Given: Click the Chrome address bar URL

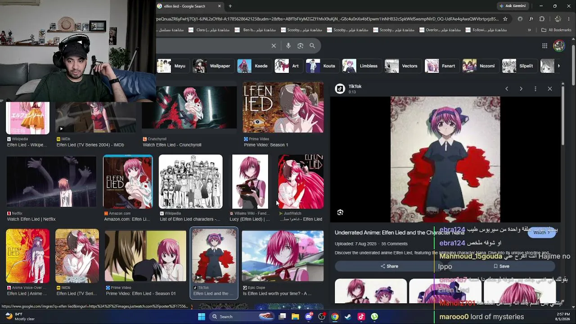Looking at the screenshot, I should 328,19.
